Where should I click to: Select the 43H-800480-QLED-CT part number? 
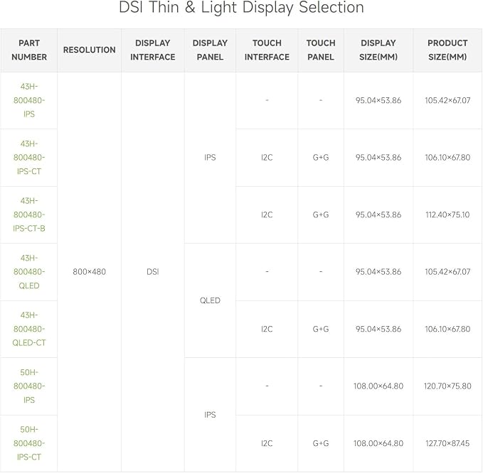[x=29, y=329]
